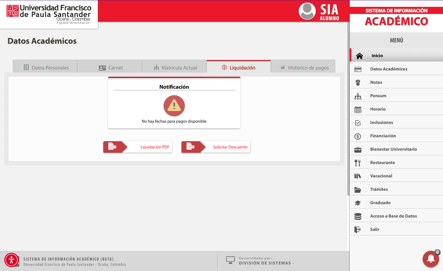Click the graduation cap icon beside Graduado
443x271 pixels.
pyautogui.click(x=358, y=203)
